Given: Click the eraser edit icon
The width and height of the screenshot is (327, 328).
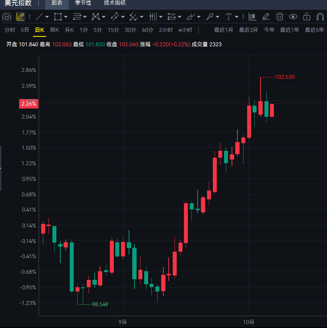Looking at the screenshot, I should point(266,17).
